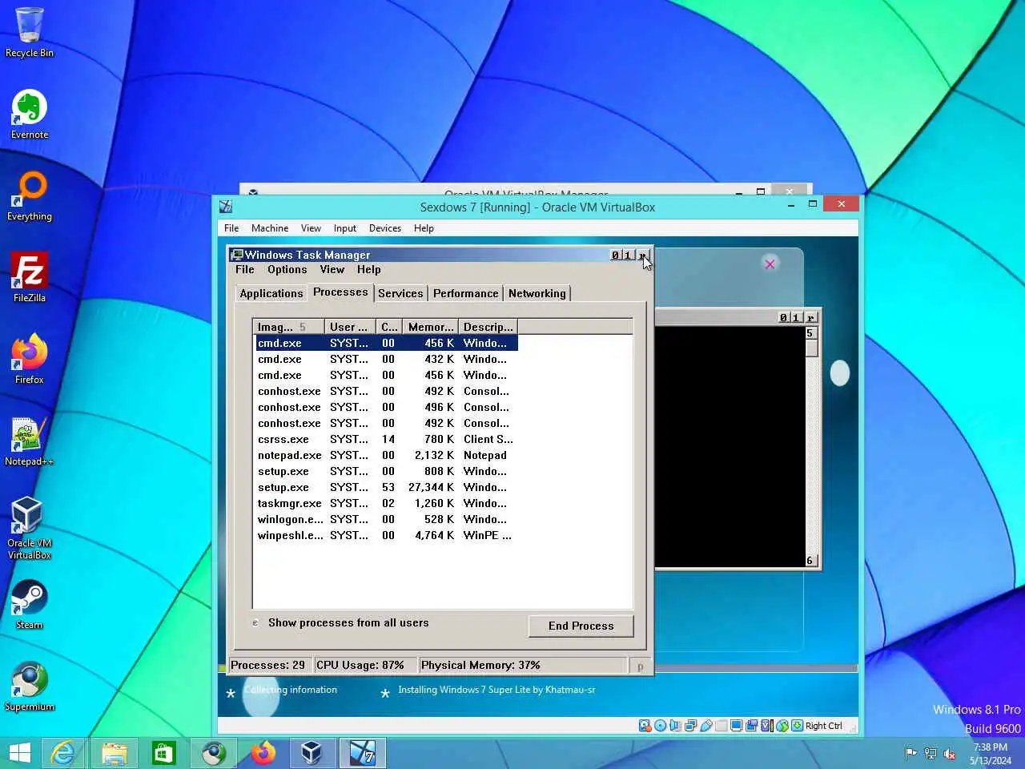The width and height of the screenshot is (1025, 769).
Task: Open File Explorer from the taskbar
Action: point(114,753)
